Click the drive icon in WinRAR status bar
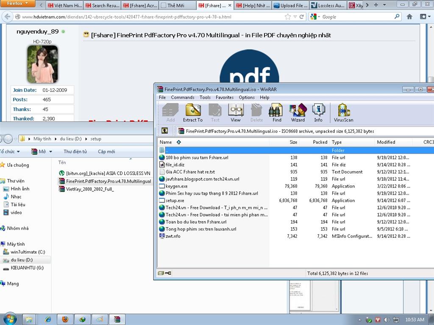Image resolution: width=434 pixels, height=325 pixels. [161, 273]
